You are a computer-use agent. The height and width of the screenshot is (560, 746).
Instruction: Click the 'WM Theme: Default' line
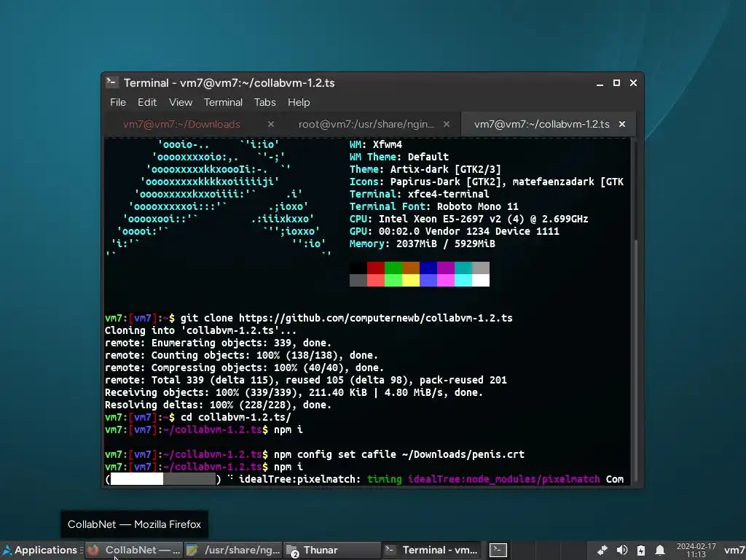coord(398,157)
